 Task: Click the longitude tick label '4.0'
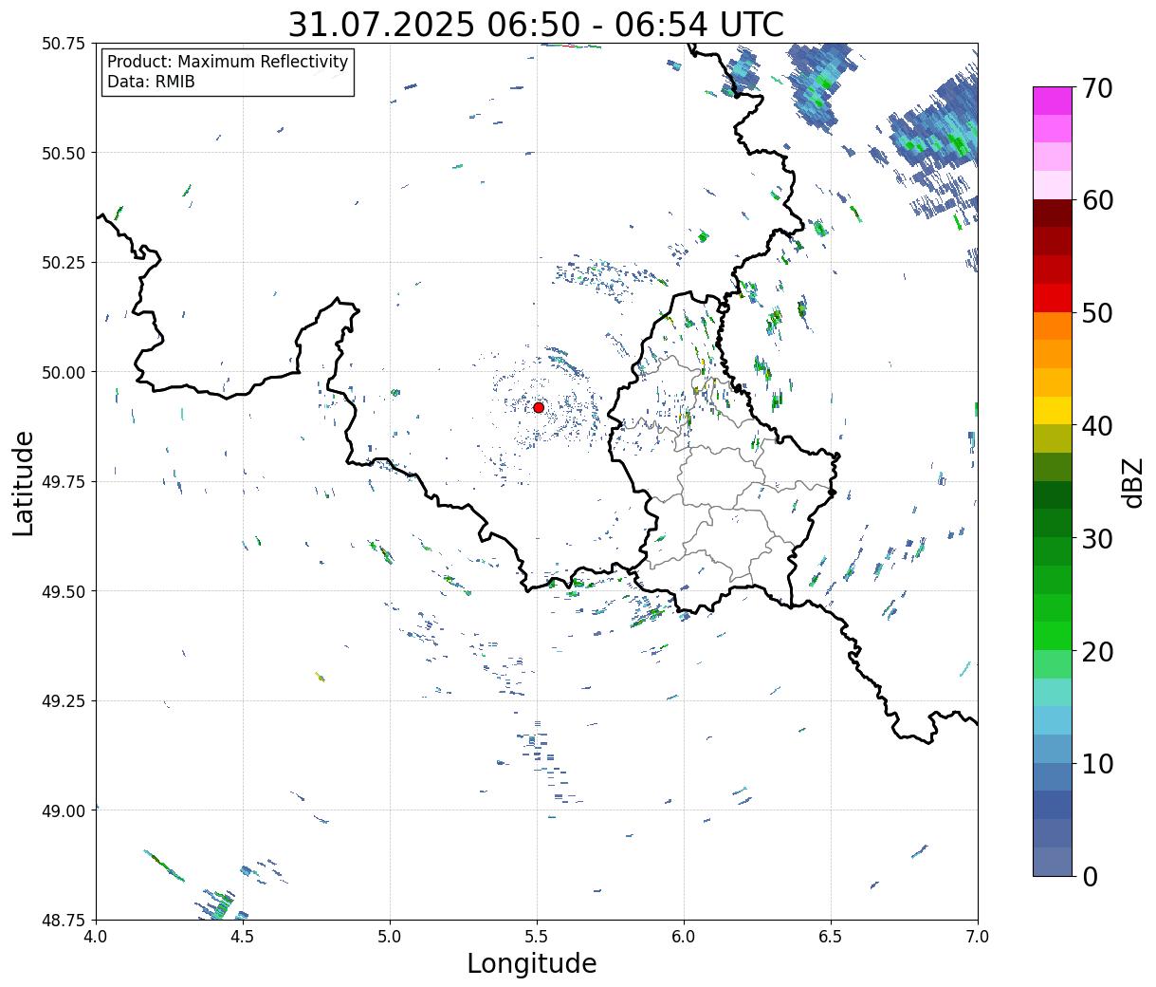pos(96,937)
